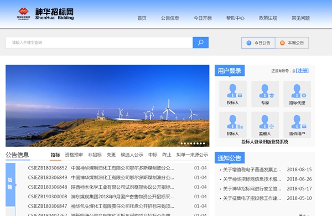Select the 招标 announcement tab

55,155
